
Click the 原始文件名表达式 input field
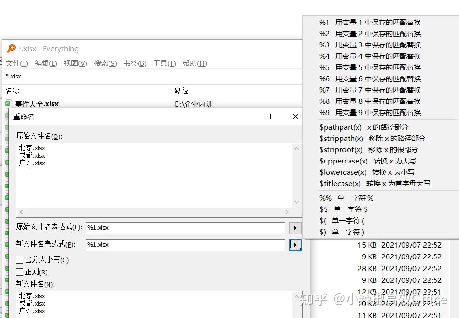[185, 228]
